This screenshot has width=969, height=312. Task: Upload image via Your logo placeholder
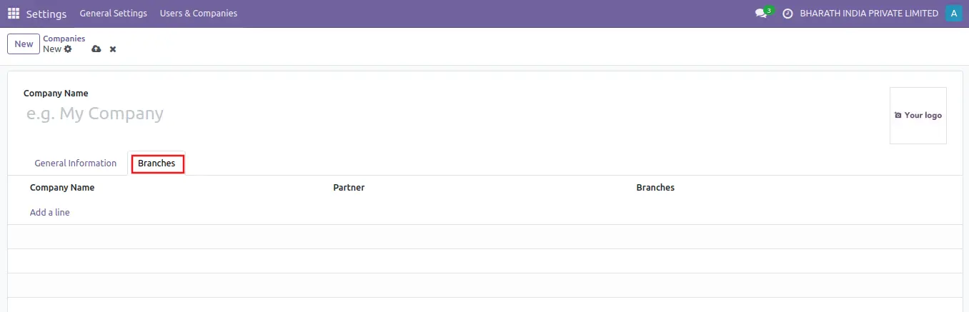tap(918, 116)
